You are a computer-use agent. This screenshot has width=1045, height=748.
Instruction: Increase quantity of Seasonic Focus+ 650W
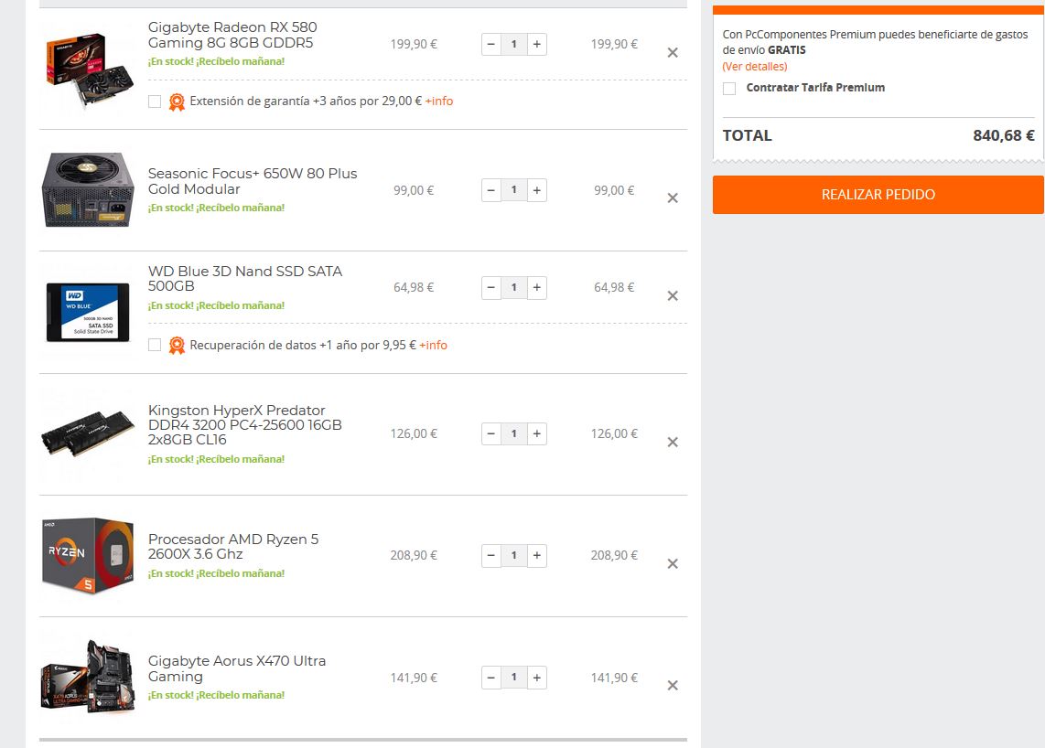pos(536,190)
